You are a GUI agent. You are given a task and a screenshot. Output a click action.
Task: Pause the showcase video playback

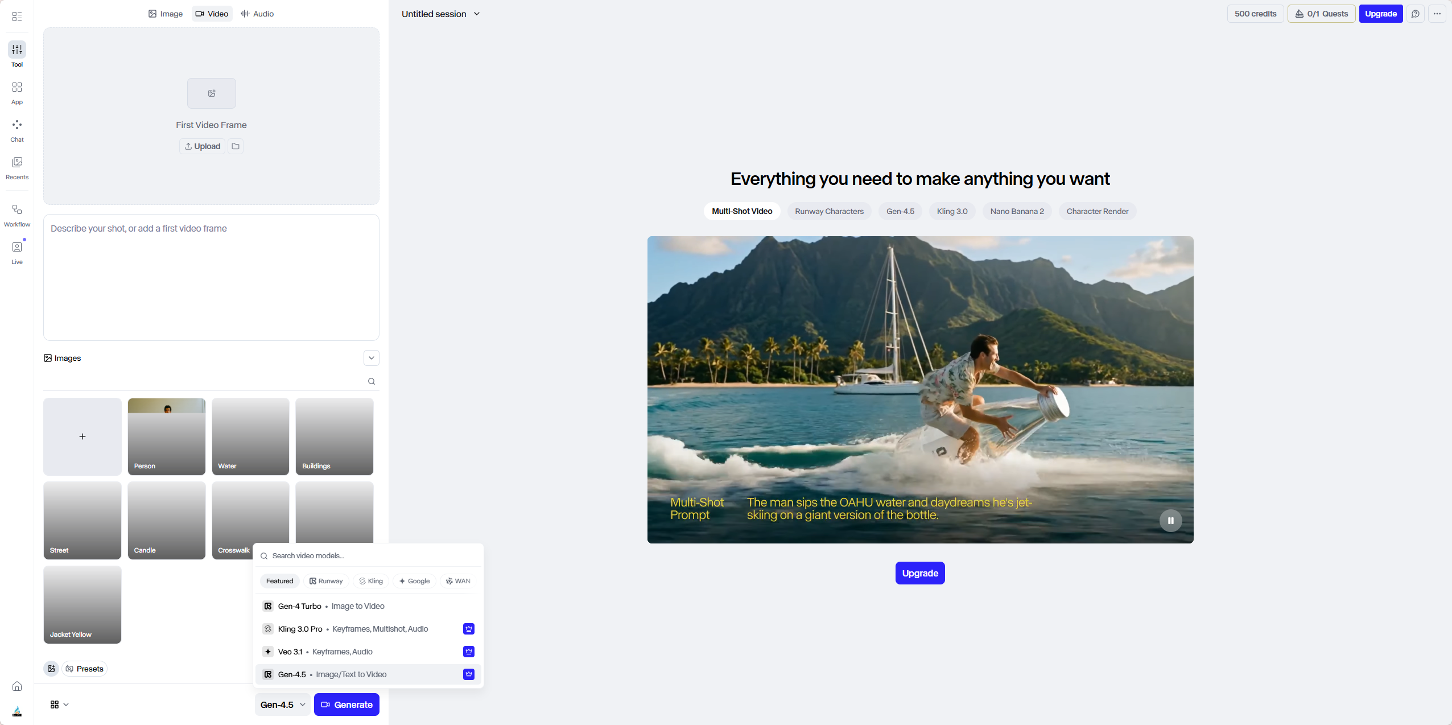pyautogui.click(x=1170, y=520)
